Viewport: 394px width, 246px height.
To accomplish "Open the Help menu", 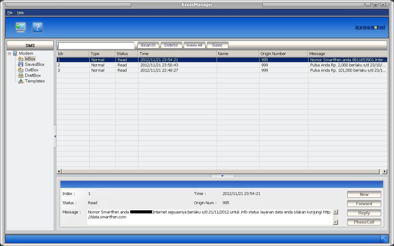I will point(20,13).
